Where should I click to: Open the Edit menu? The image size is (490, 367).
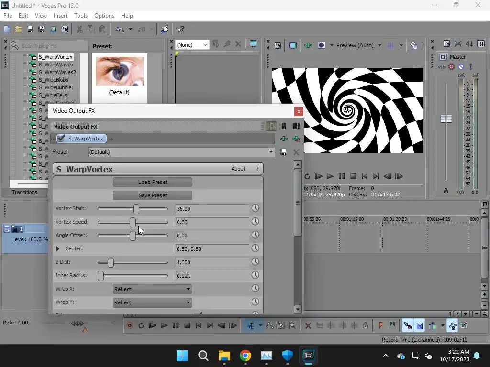pyautogui.click(x=23, y=16)
